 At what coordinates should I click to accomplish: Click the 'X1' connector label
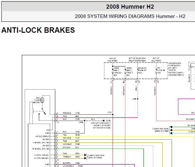tap(58, 122)
